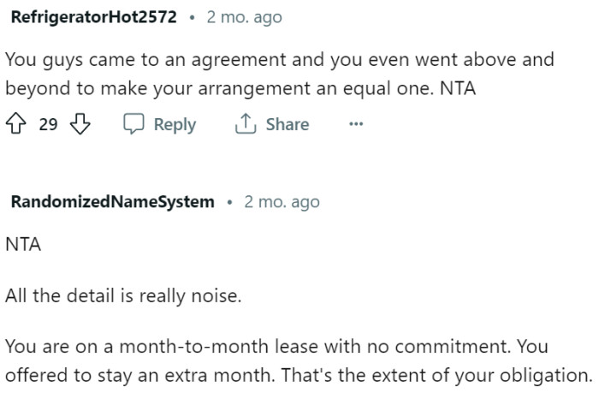Screen dimensions: 599x393
Task: Open the three-dot more options menu
Action: coord(356,125)
